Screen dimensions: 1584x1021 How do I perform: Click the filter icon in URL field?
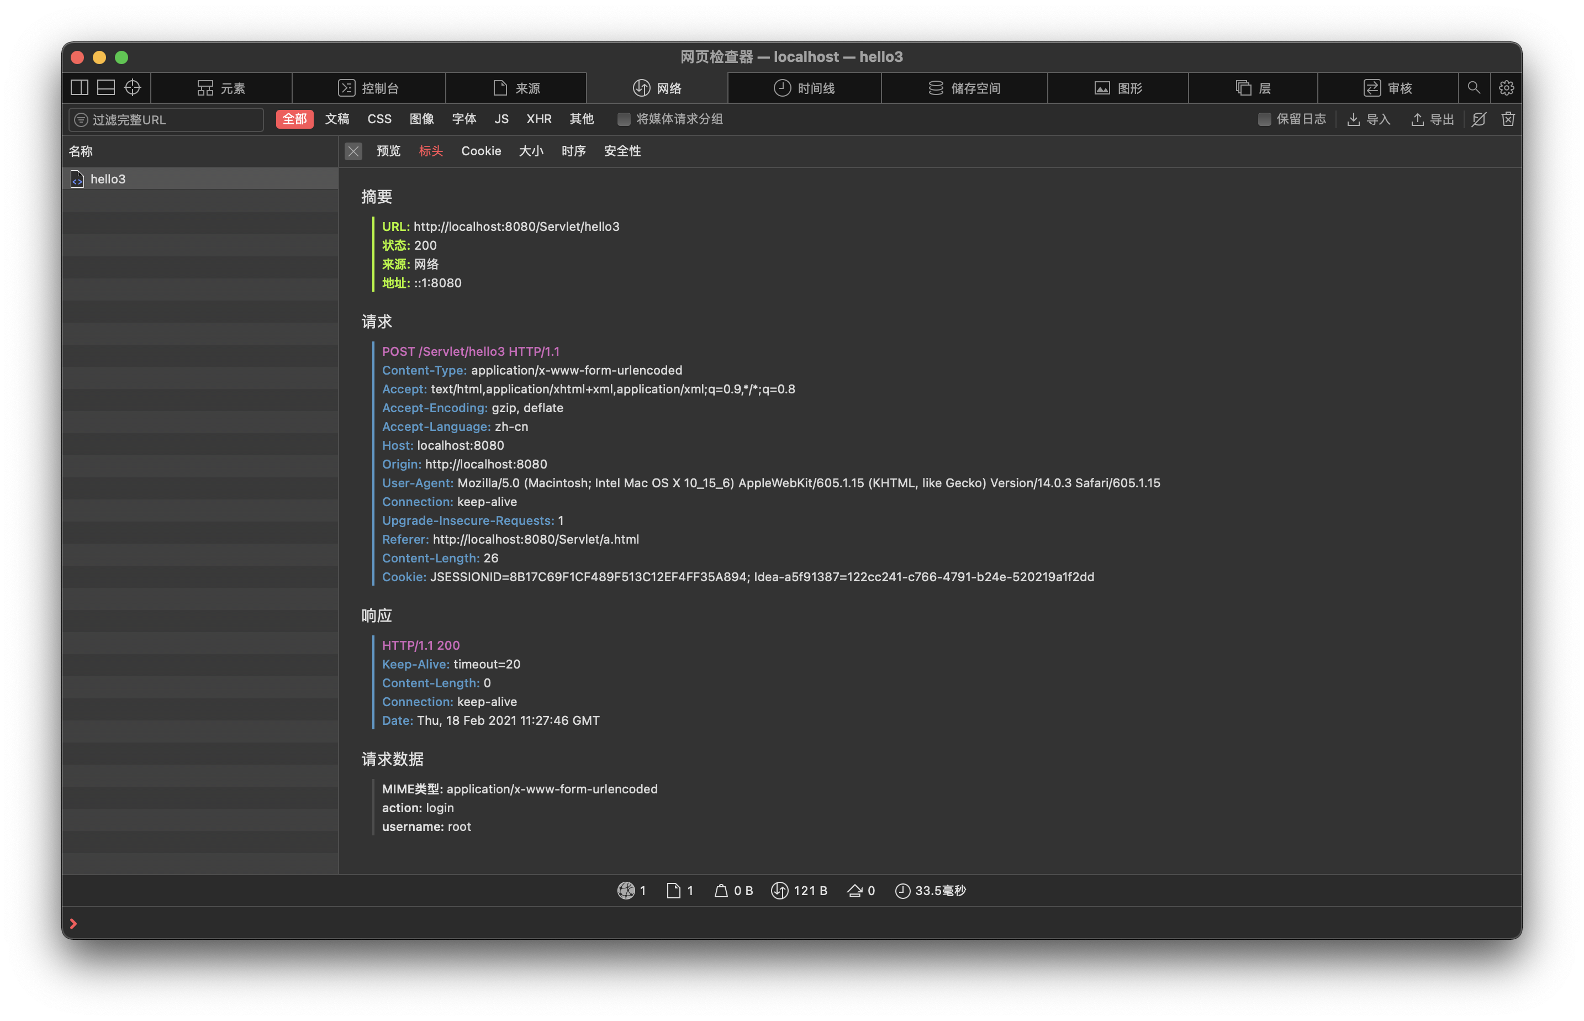point(81,119)
